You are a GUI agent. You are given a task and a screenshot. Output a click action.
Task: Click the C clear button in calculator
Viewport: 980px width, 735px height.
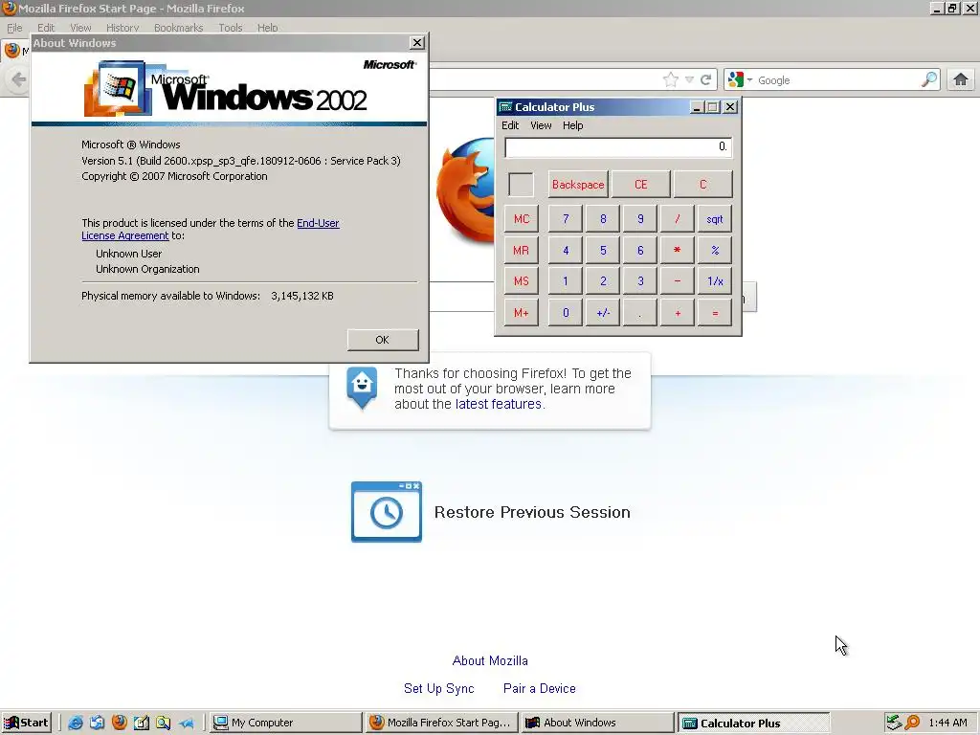pos(703,185)
